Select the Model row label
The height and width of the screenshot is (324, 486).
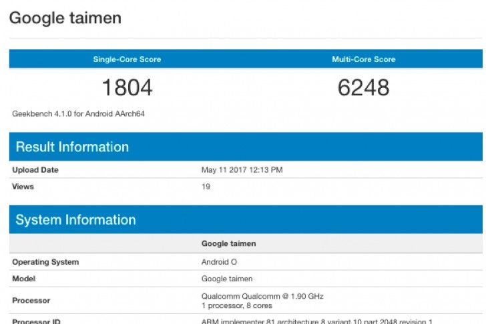coord(24,279)
